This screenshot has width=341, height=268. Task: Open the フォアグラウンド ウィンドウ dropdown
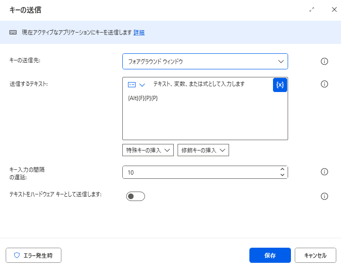click(205, 61)
